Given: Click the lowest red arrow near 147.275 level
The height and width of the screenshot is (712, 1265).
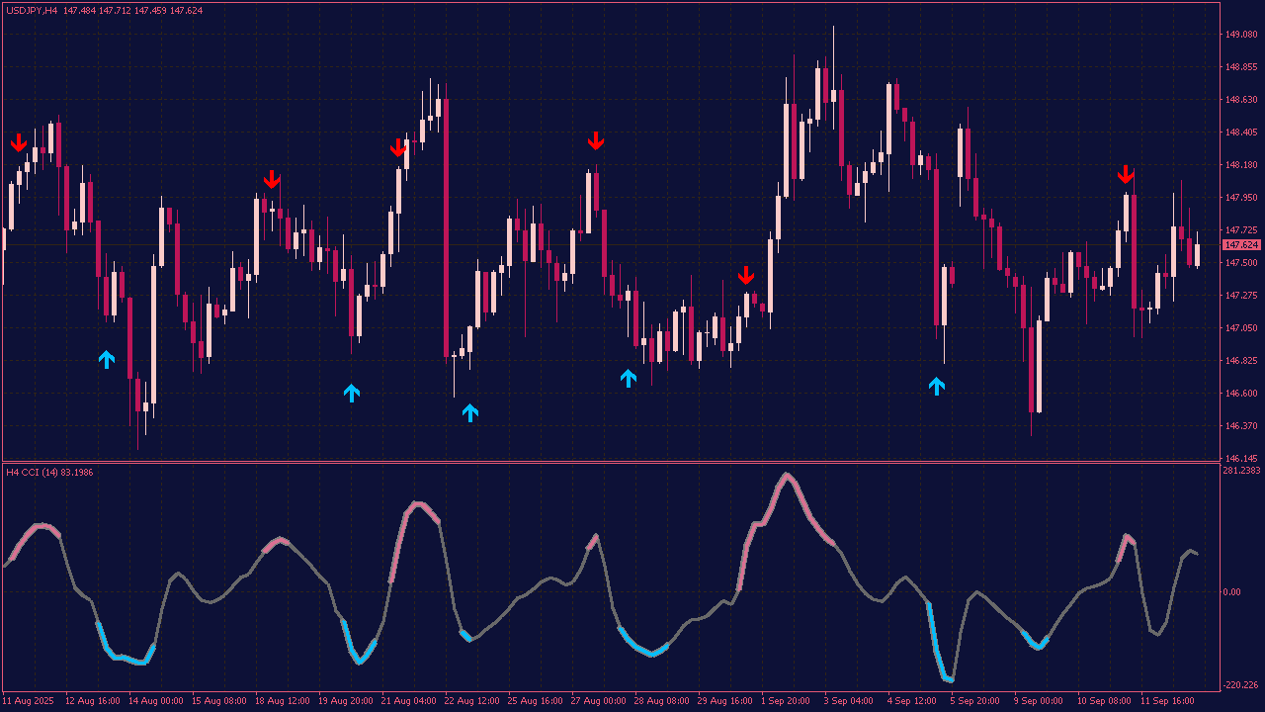Looking at the screenshot, I should coord(746,275).
